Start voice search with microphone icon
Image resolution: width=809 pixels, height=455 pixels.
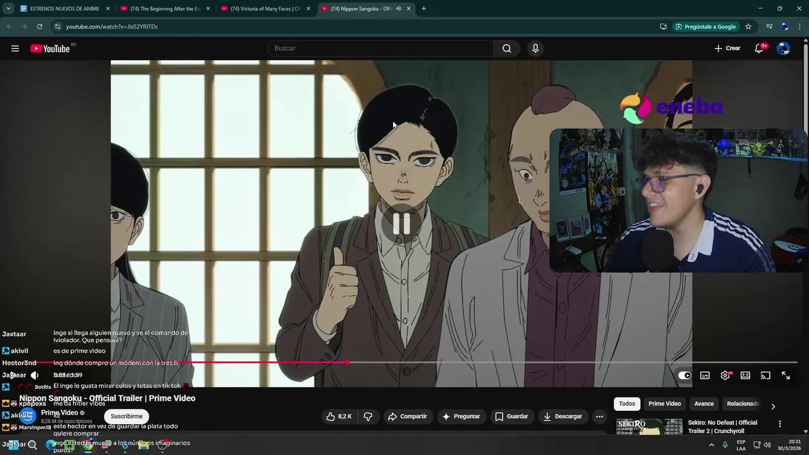point(535,49)
